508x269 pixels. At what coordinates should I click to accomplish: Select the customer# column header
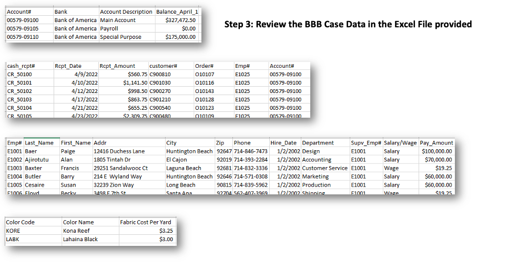[163, 66]
